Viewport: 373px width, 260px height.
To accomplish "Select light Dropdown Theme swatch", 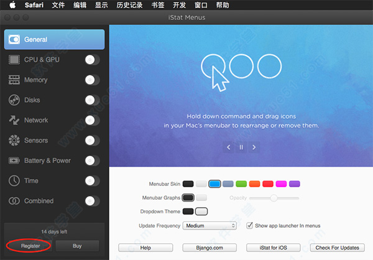I will [201, 211].
